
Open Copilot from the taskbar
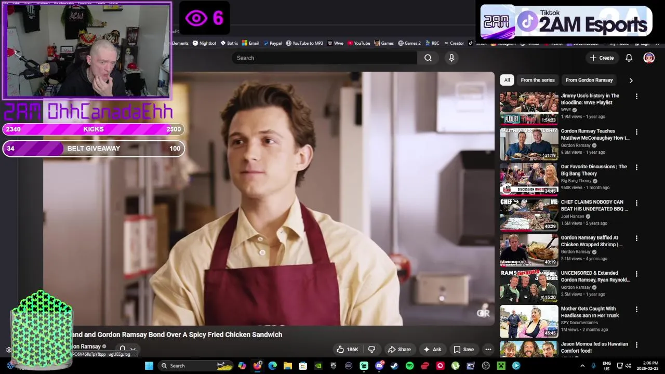point(242,366)
